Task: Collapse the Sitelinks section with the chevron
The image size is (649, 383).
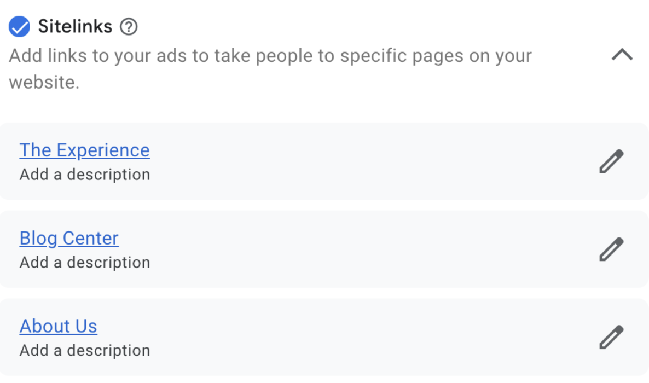Action: coord(622,55)
